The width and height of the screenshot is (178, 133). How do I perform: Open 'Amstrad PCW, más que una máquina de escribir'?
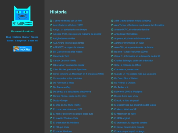[77, 34]
